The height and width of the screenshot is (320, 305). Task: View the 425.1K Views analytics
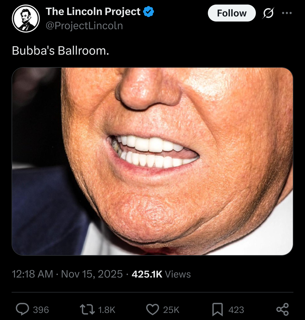coord(161,274)
